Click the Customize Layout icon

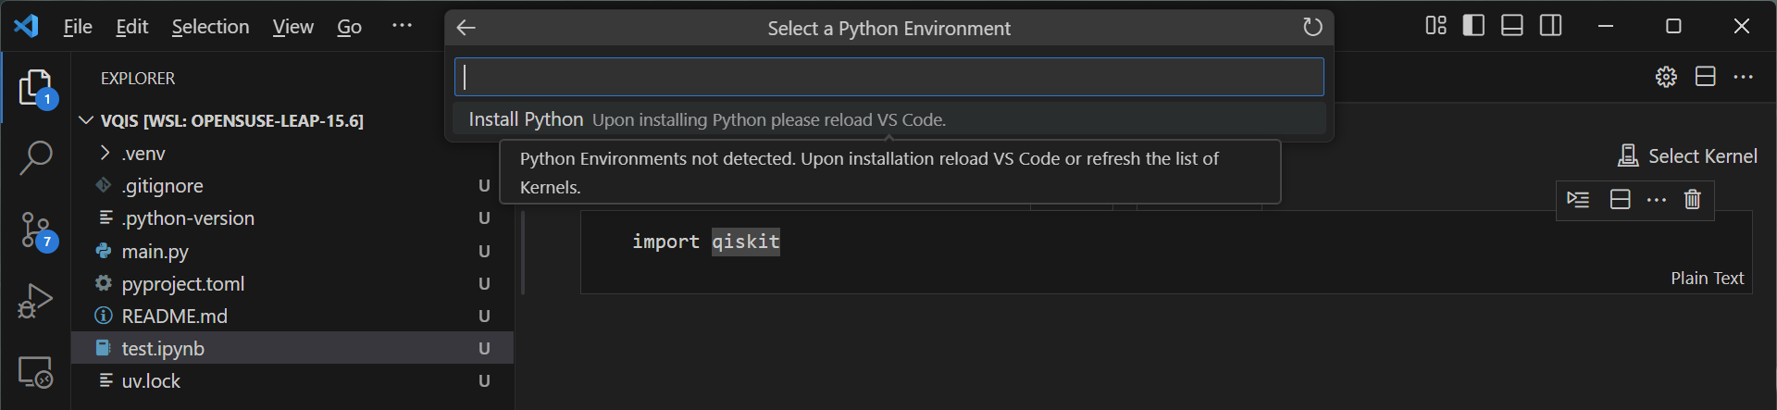pos(1435,26)
